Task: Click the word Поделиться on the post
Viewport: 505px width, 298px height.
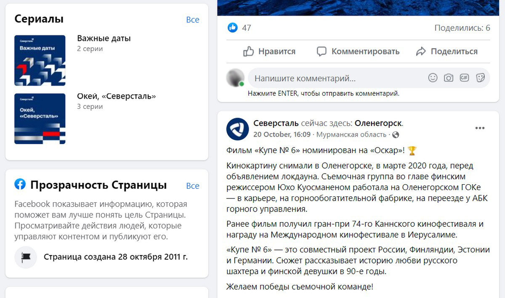Action: [454, 51]
